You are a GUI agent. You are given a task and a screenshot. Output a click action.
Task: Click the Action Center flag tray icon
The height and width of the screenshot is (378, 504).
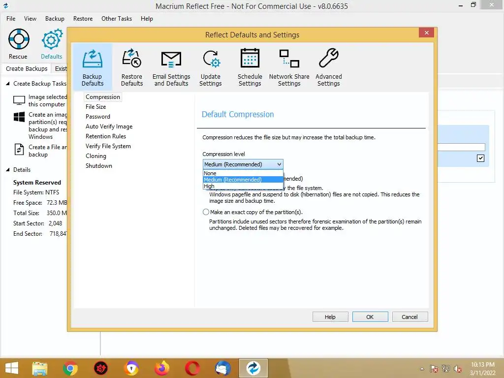click(x=434, y=369)
